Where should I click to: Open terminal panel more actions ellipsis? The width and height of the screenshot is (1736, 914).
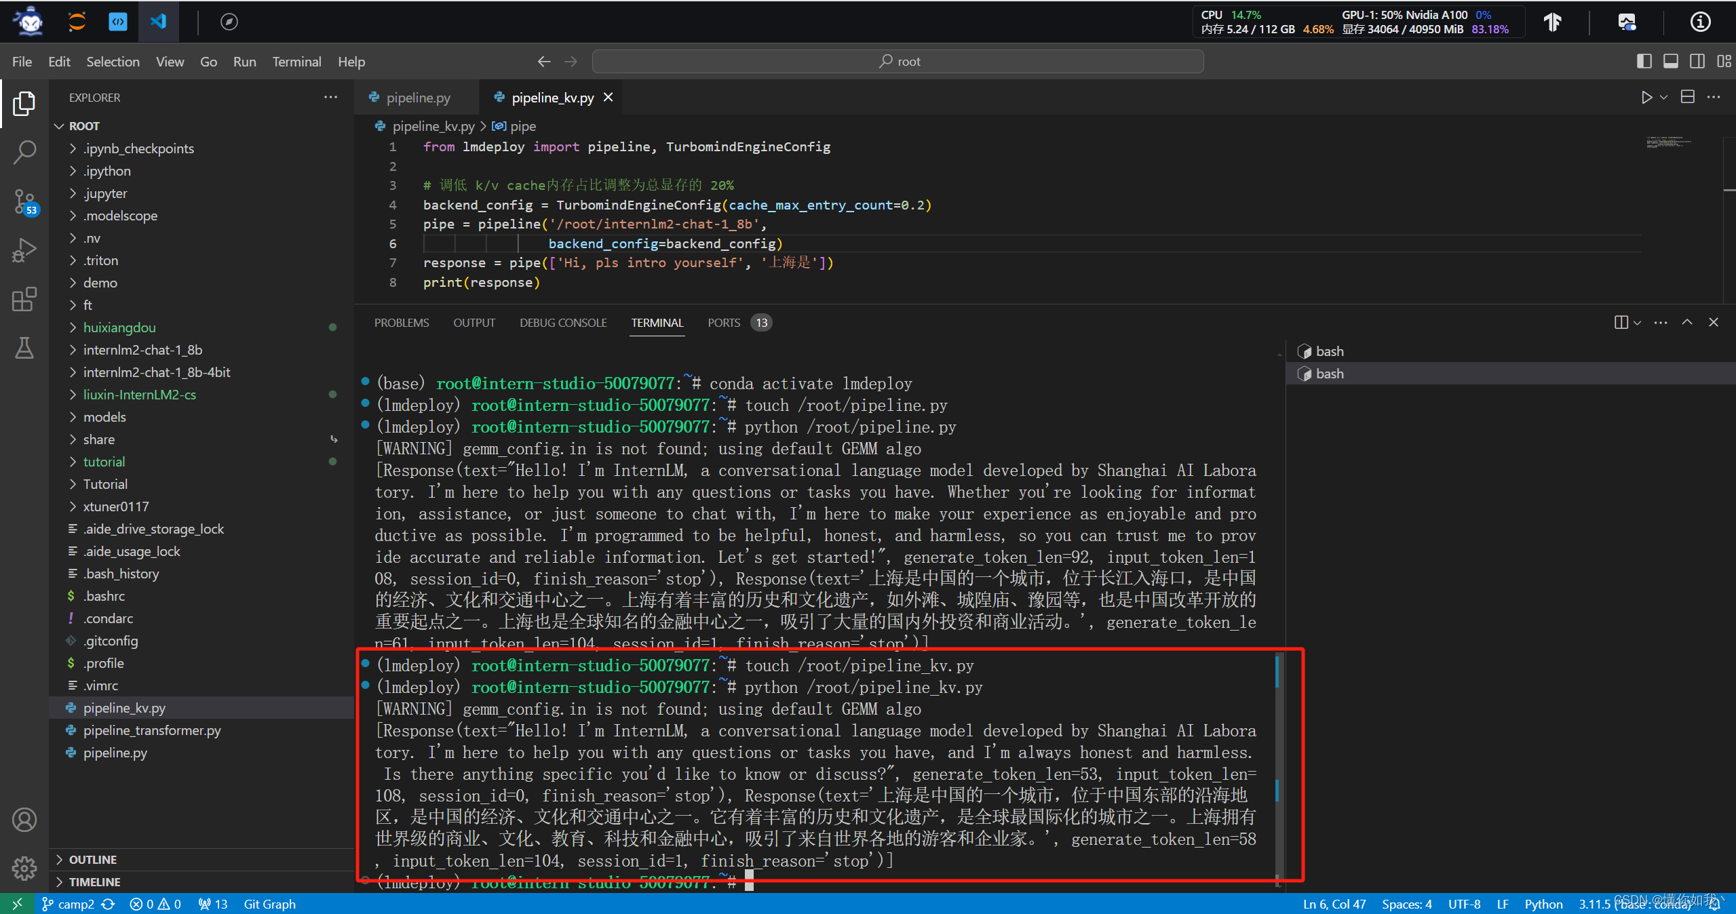click(1661, 323)
